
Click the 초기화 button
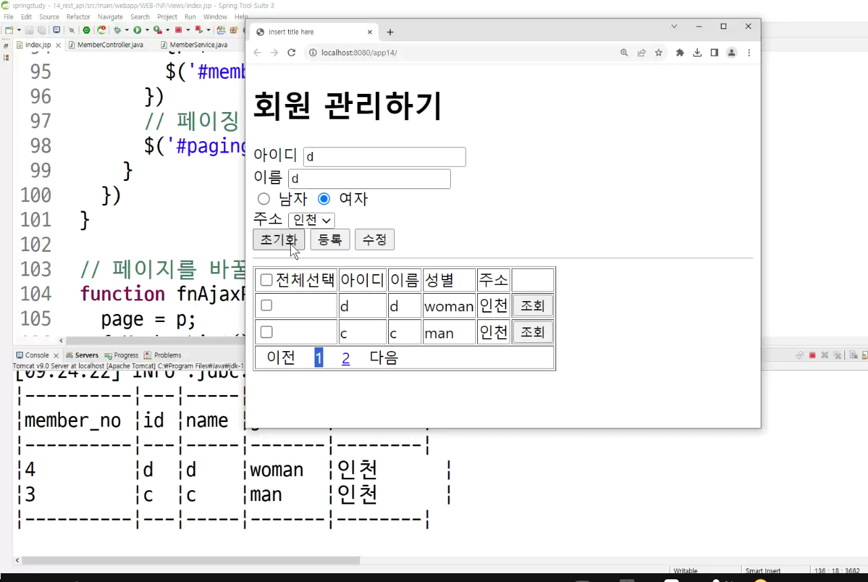(279, 240)
